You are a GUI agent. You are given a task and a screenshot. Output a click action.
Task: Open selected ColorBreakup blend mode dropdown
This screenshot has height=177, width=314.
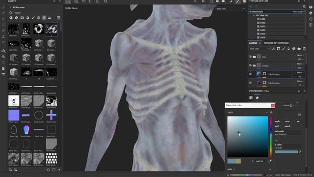[300, 72]
